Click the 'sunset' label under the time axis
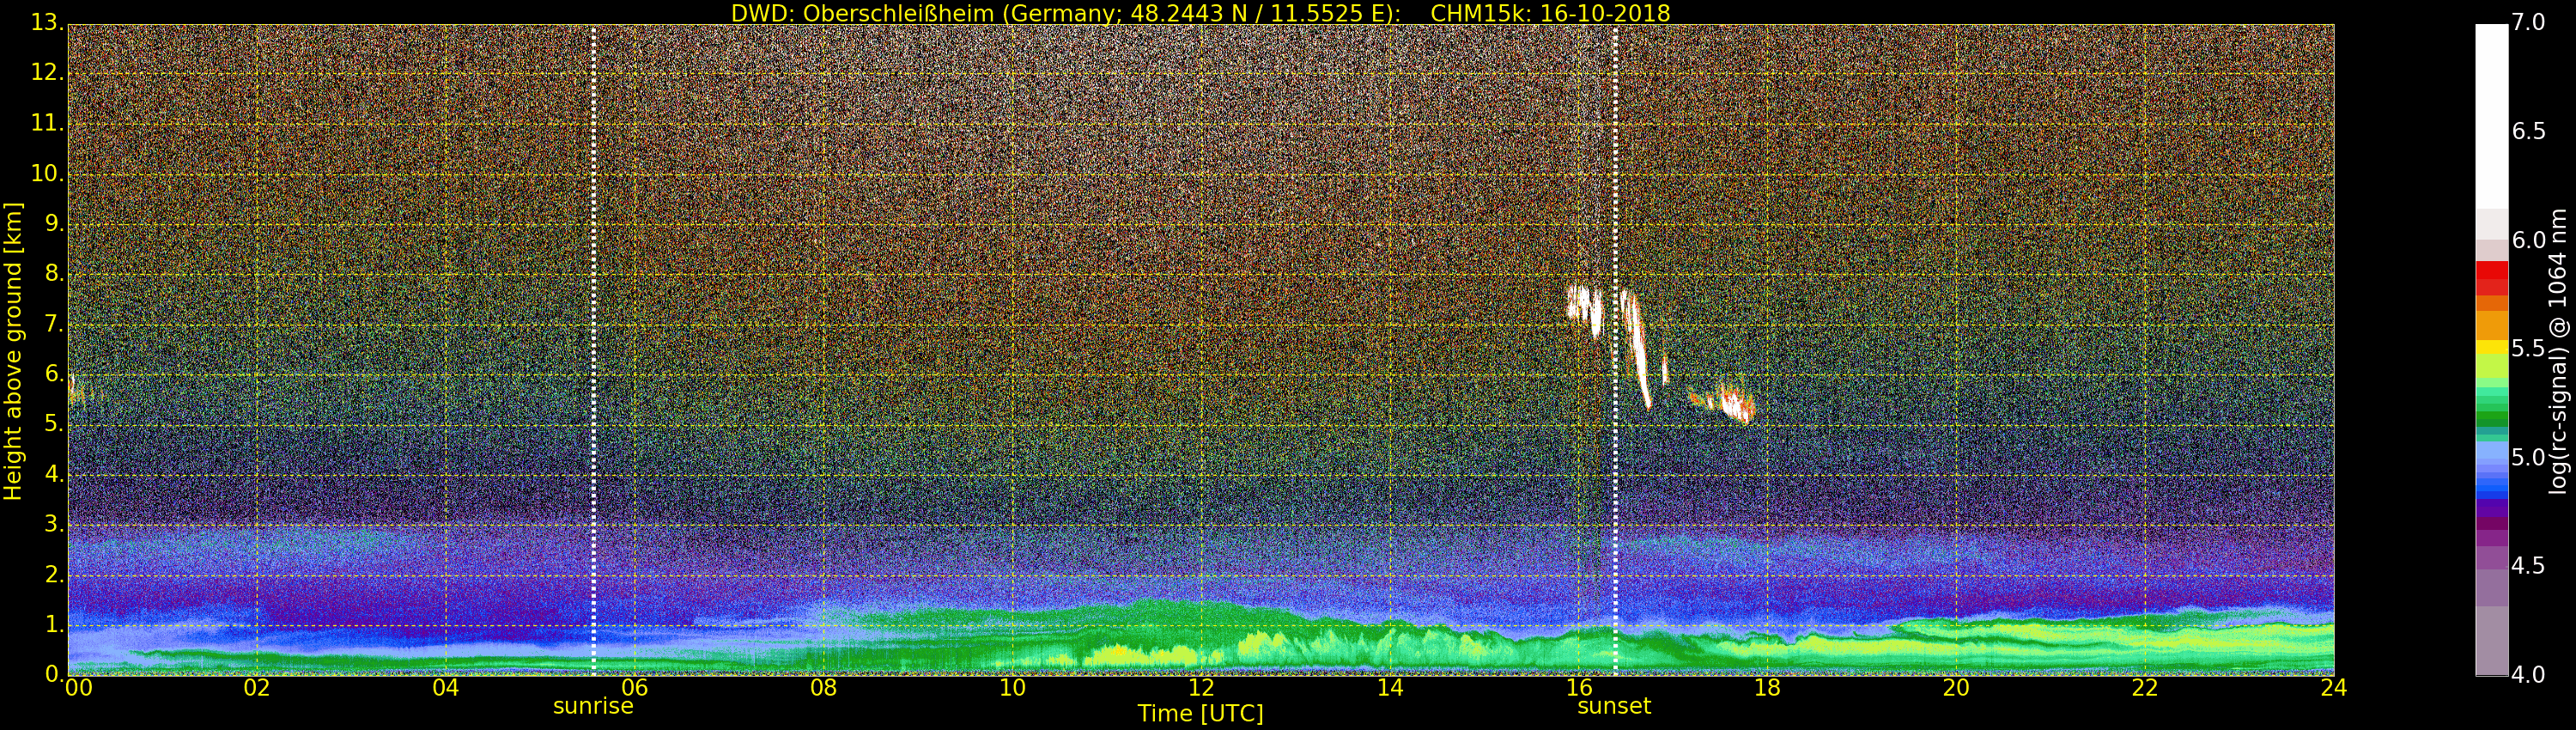This screenshot has width=2576, height=730. 1614,706
